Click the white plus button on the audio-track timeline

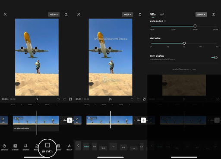click(x=69, y=120)
